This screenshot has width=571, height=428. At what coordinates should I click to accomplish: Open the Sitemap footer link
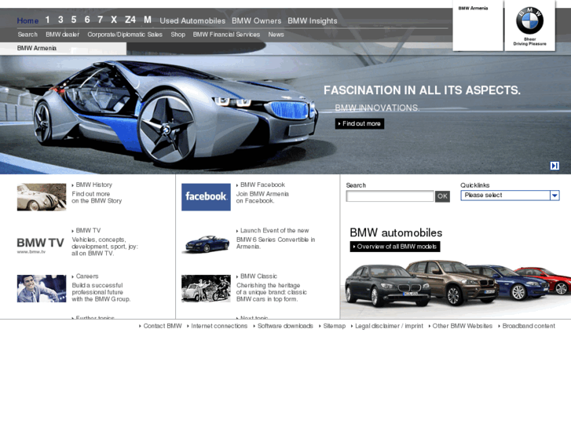click(334, 326)
